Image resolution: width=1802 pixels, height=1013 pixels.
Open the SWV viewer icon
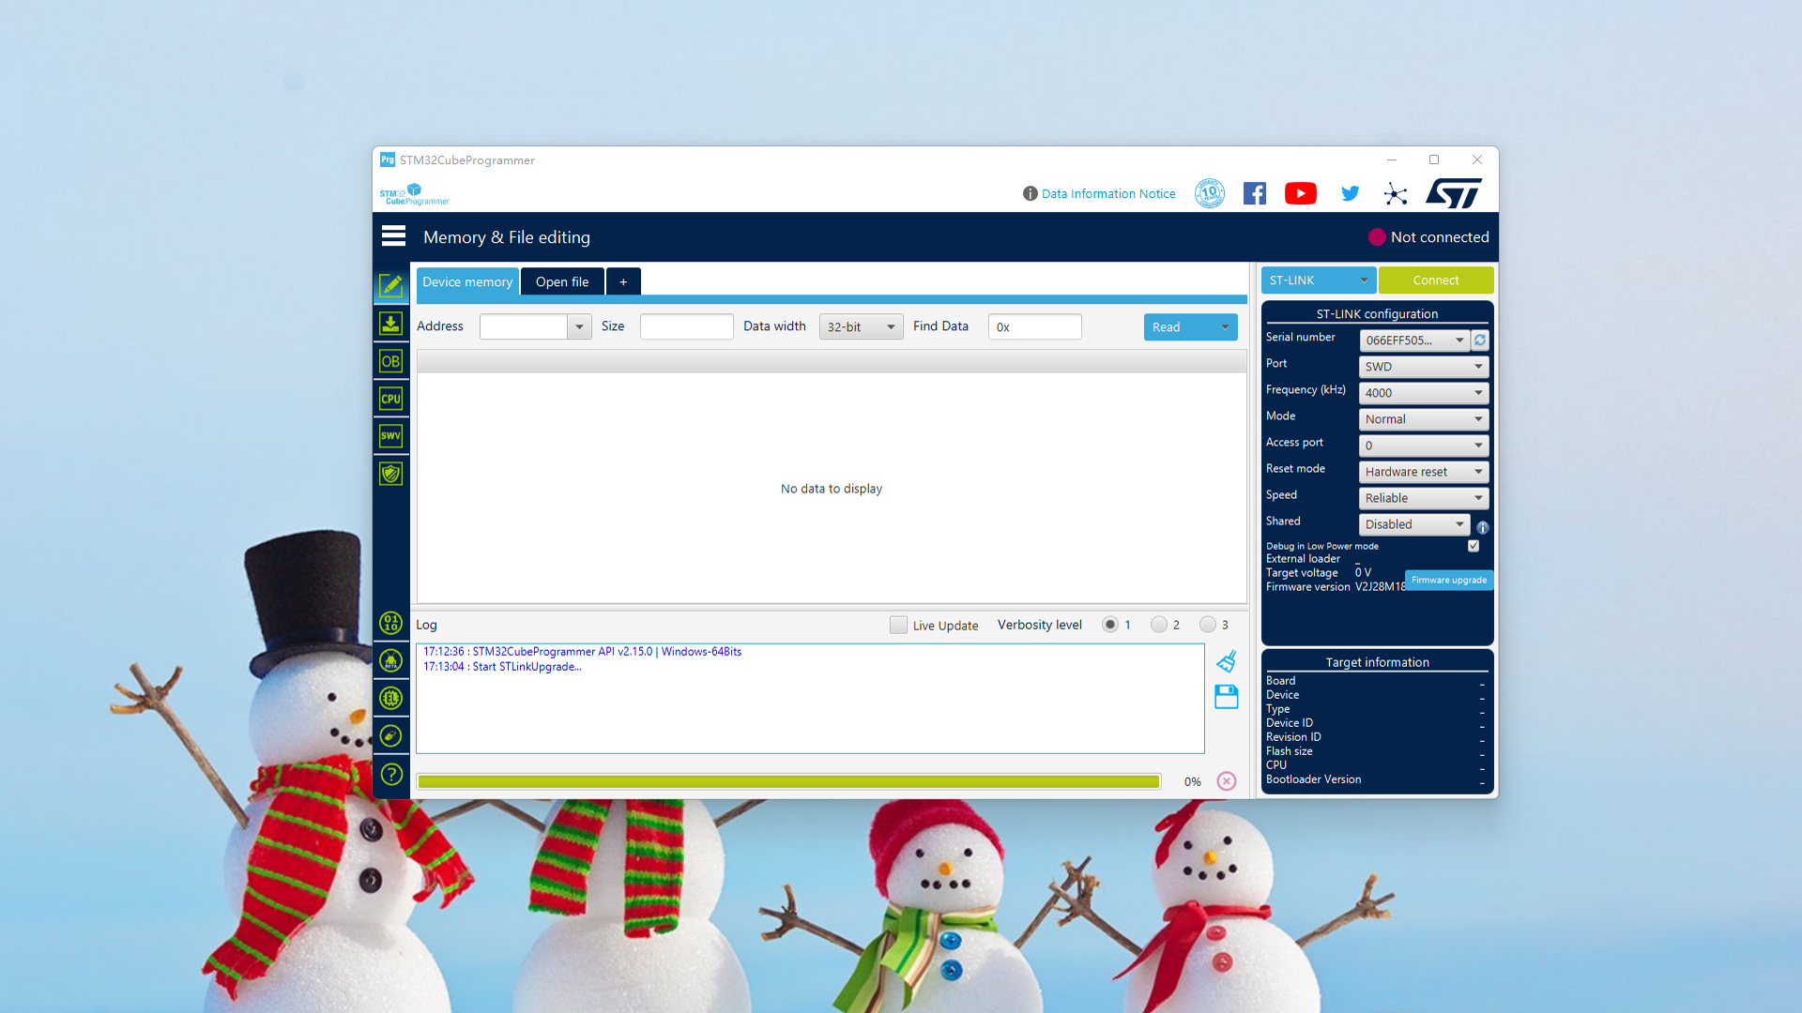(x=390, y=436)
